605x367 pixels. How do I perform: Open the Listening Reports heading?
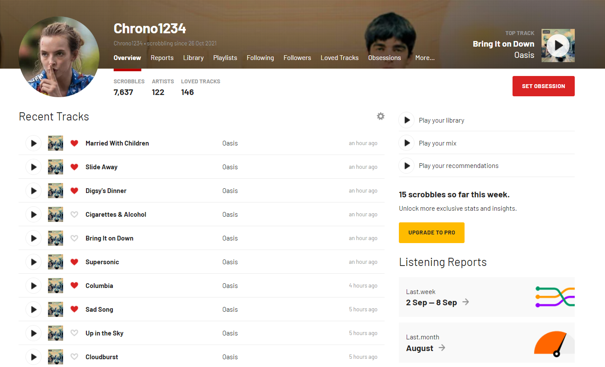click(443, 262)
